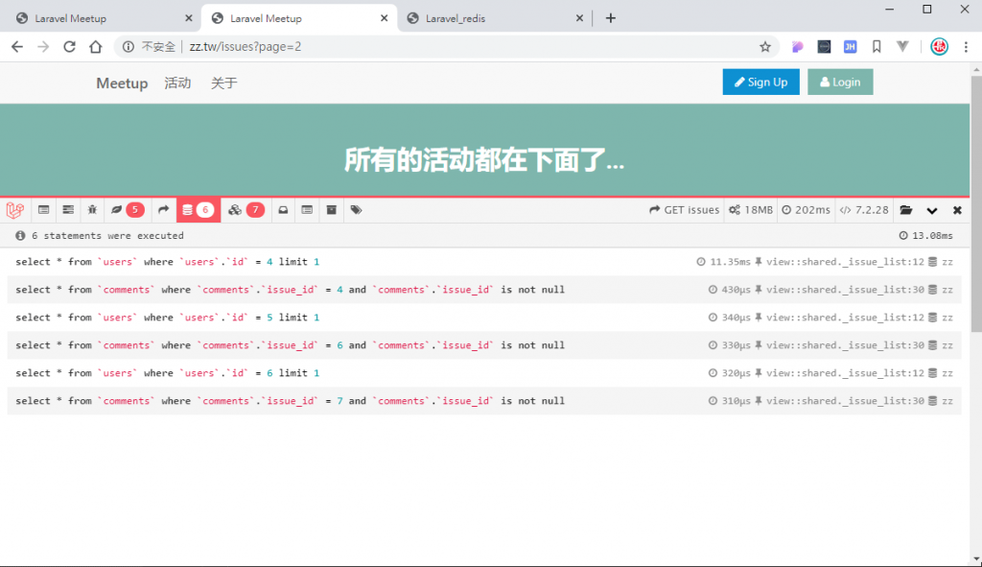Open previous requests via folder icon
Screen dimensions: 982x567
(x=906, y=210)
